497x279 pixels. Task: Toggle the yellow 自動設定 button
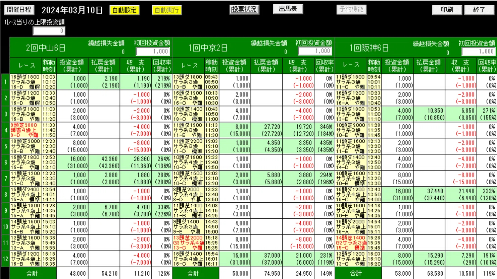pyautogui.click(x=125, y=10)
